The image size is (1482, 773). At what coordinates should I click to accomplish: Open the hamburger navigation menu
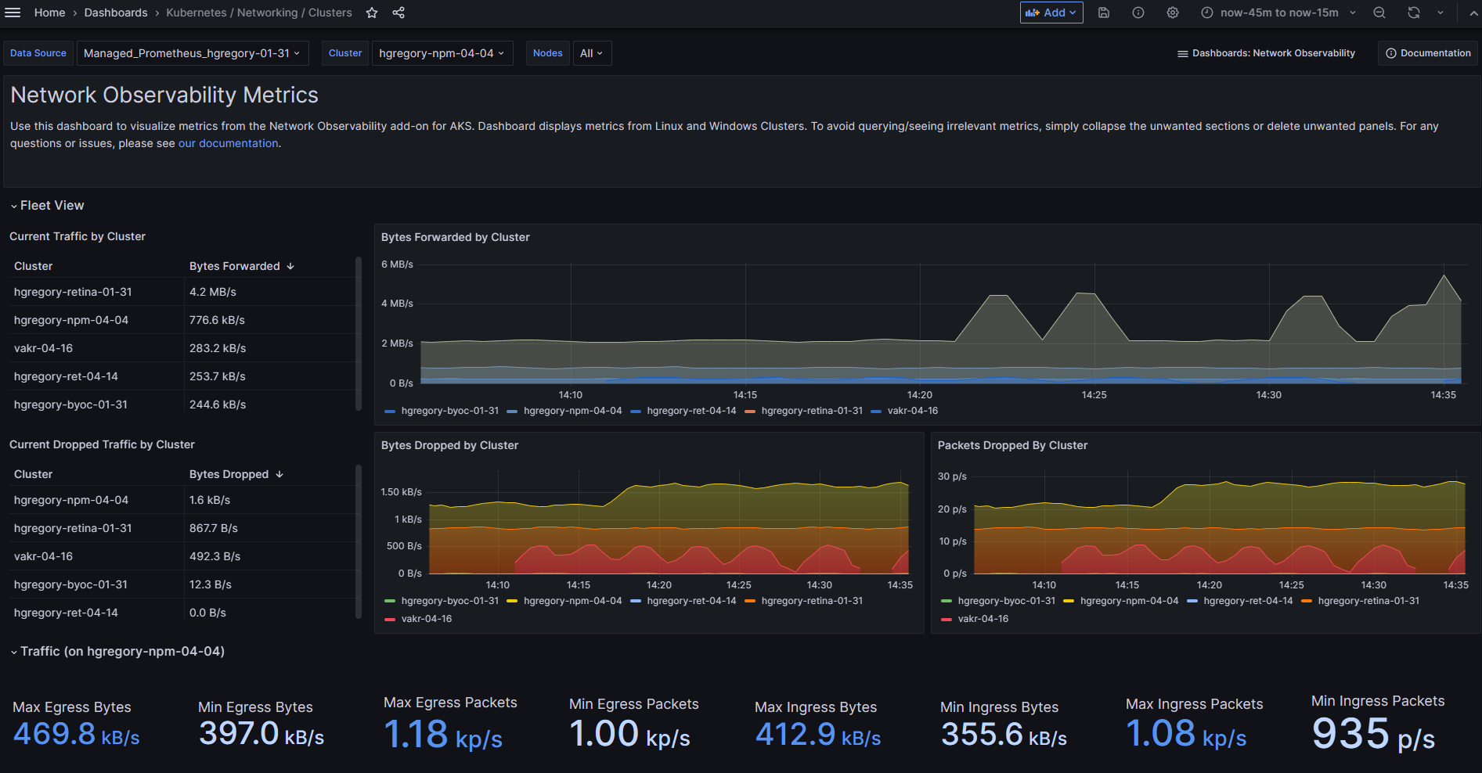tap(13, 13)
